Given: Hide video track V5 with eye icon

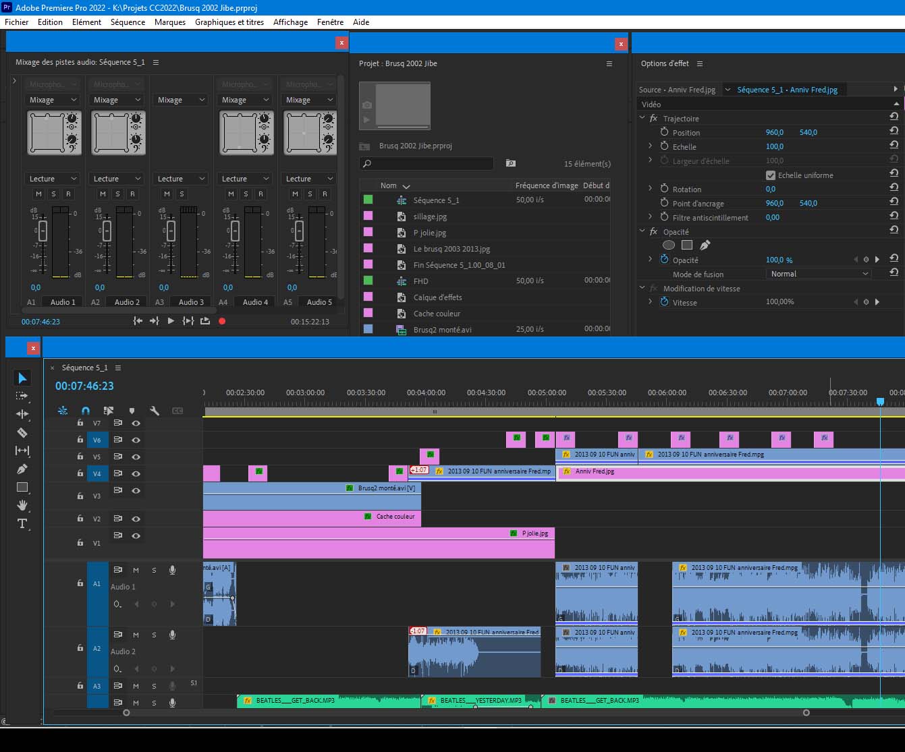Looking at the screenshot, I should tap(136, 457).
